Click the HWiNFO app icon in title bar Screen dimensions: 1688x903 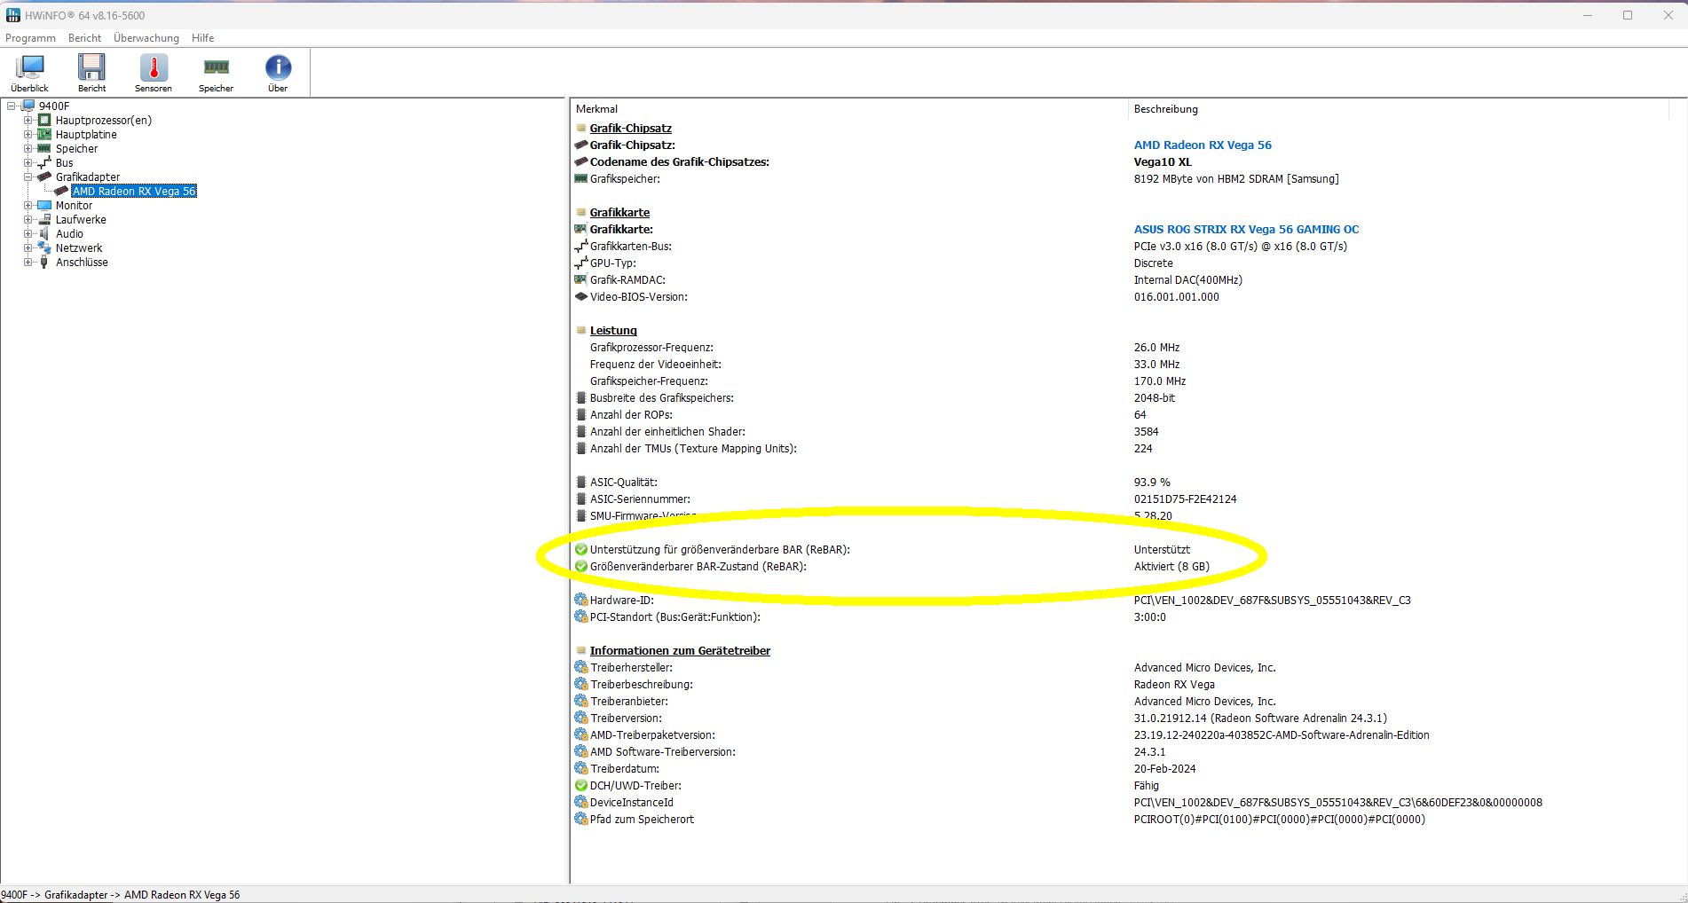pyautogui.click(x=12, y=15)
